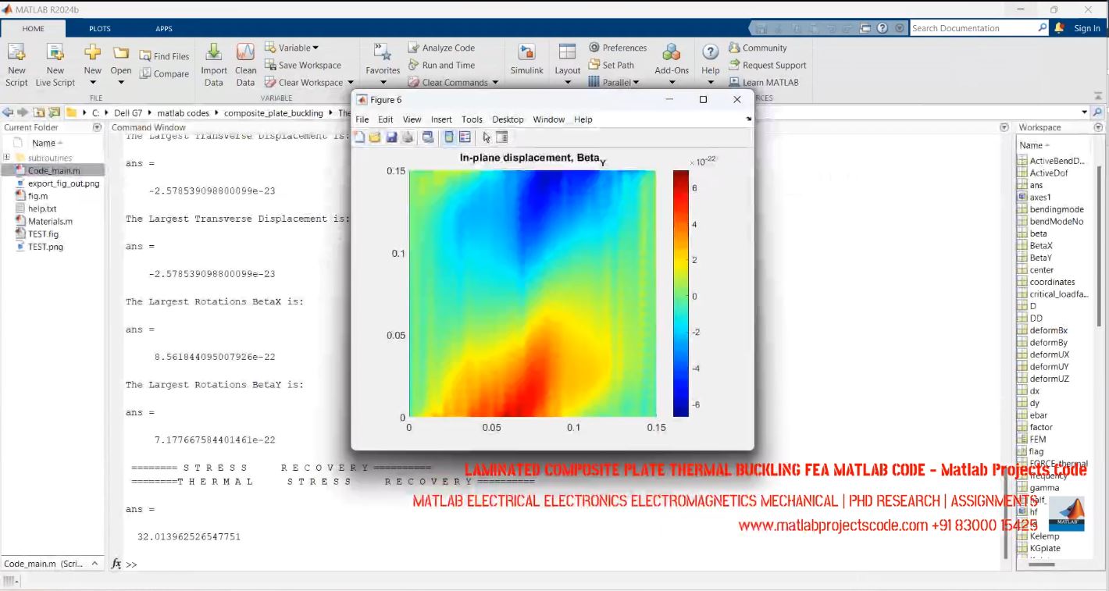This screenshot has height=591, width=1109.
Task: Click the Sign In link
Action: (x=1087, y=28)
